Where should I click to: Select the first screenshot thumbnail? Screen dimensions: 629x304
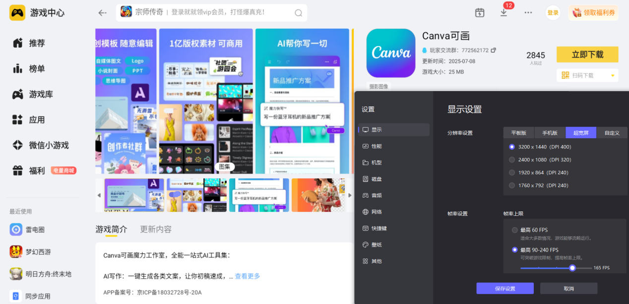(x=134, y=195)
